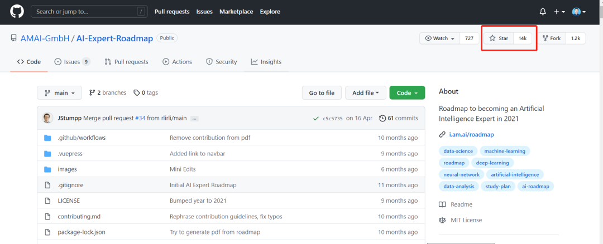View the 1.2k forks count

(x=576, y=38)
